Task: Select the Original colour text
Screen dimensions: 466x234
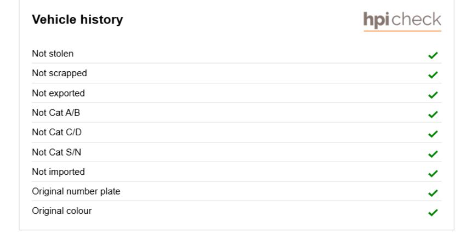Action: click(62, 211)
